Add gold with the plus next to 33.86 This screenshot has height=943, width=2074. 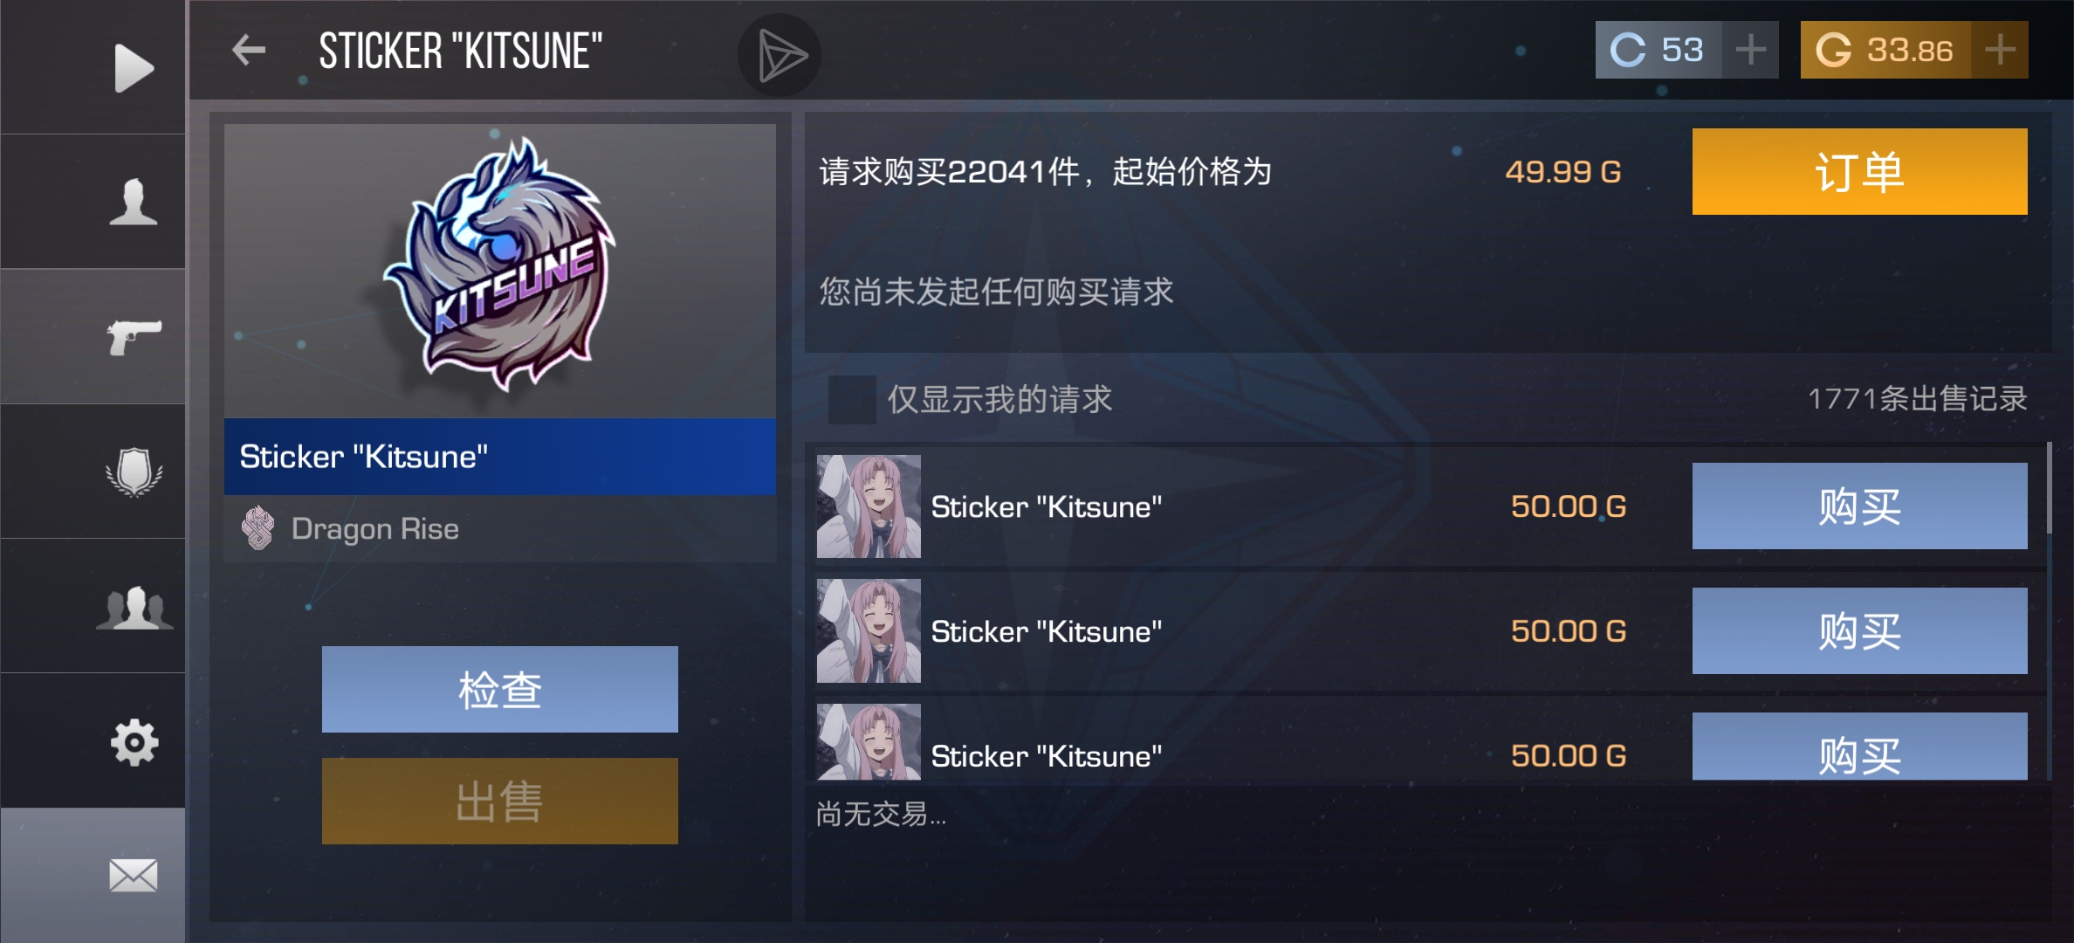2000,50
